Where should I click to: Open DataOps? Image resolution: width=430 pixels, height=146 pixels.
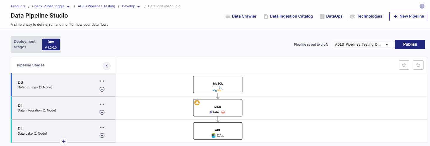point(331,16)
